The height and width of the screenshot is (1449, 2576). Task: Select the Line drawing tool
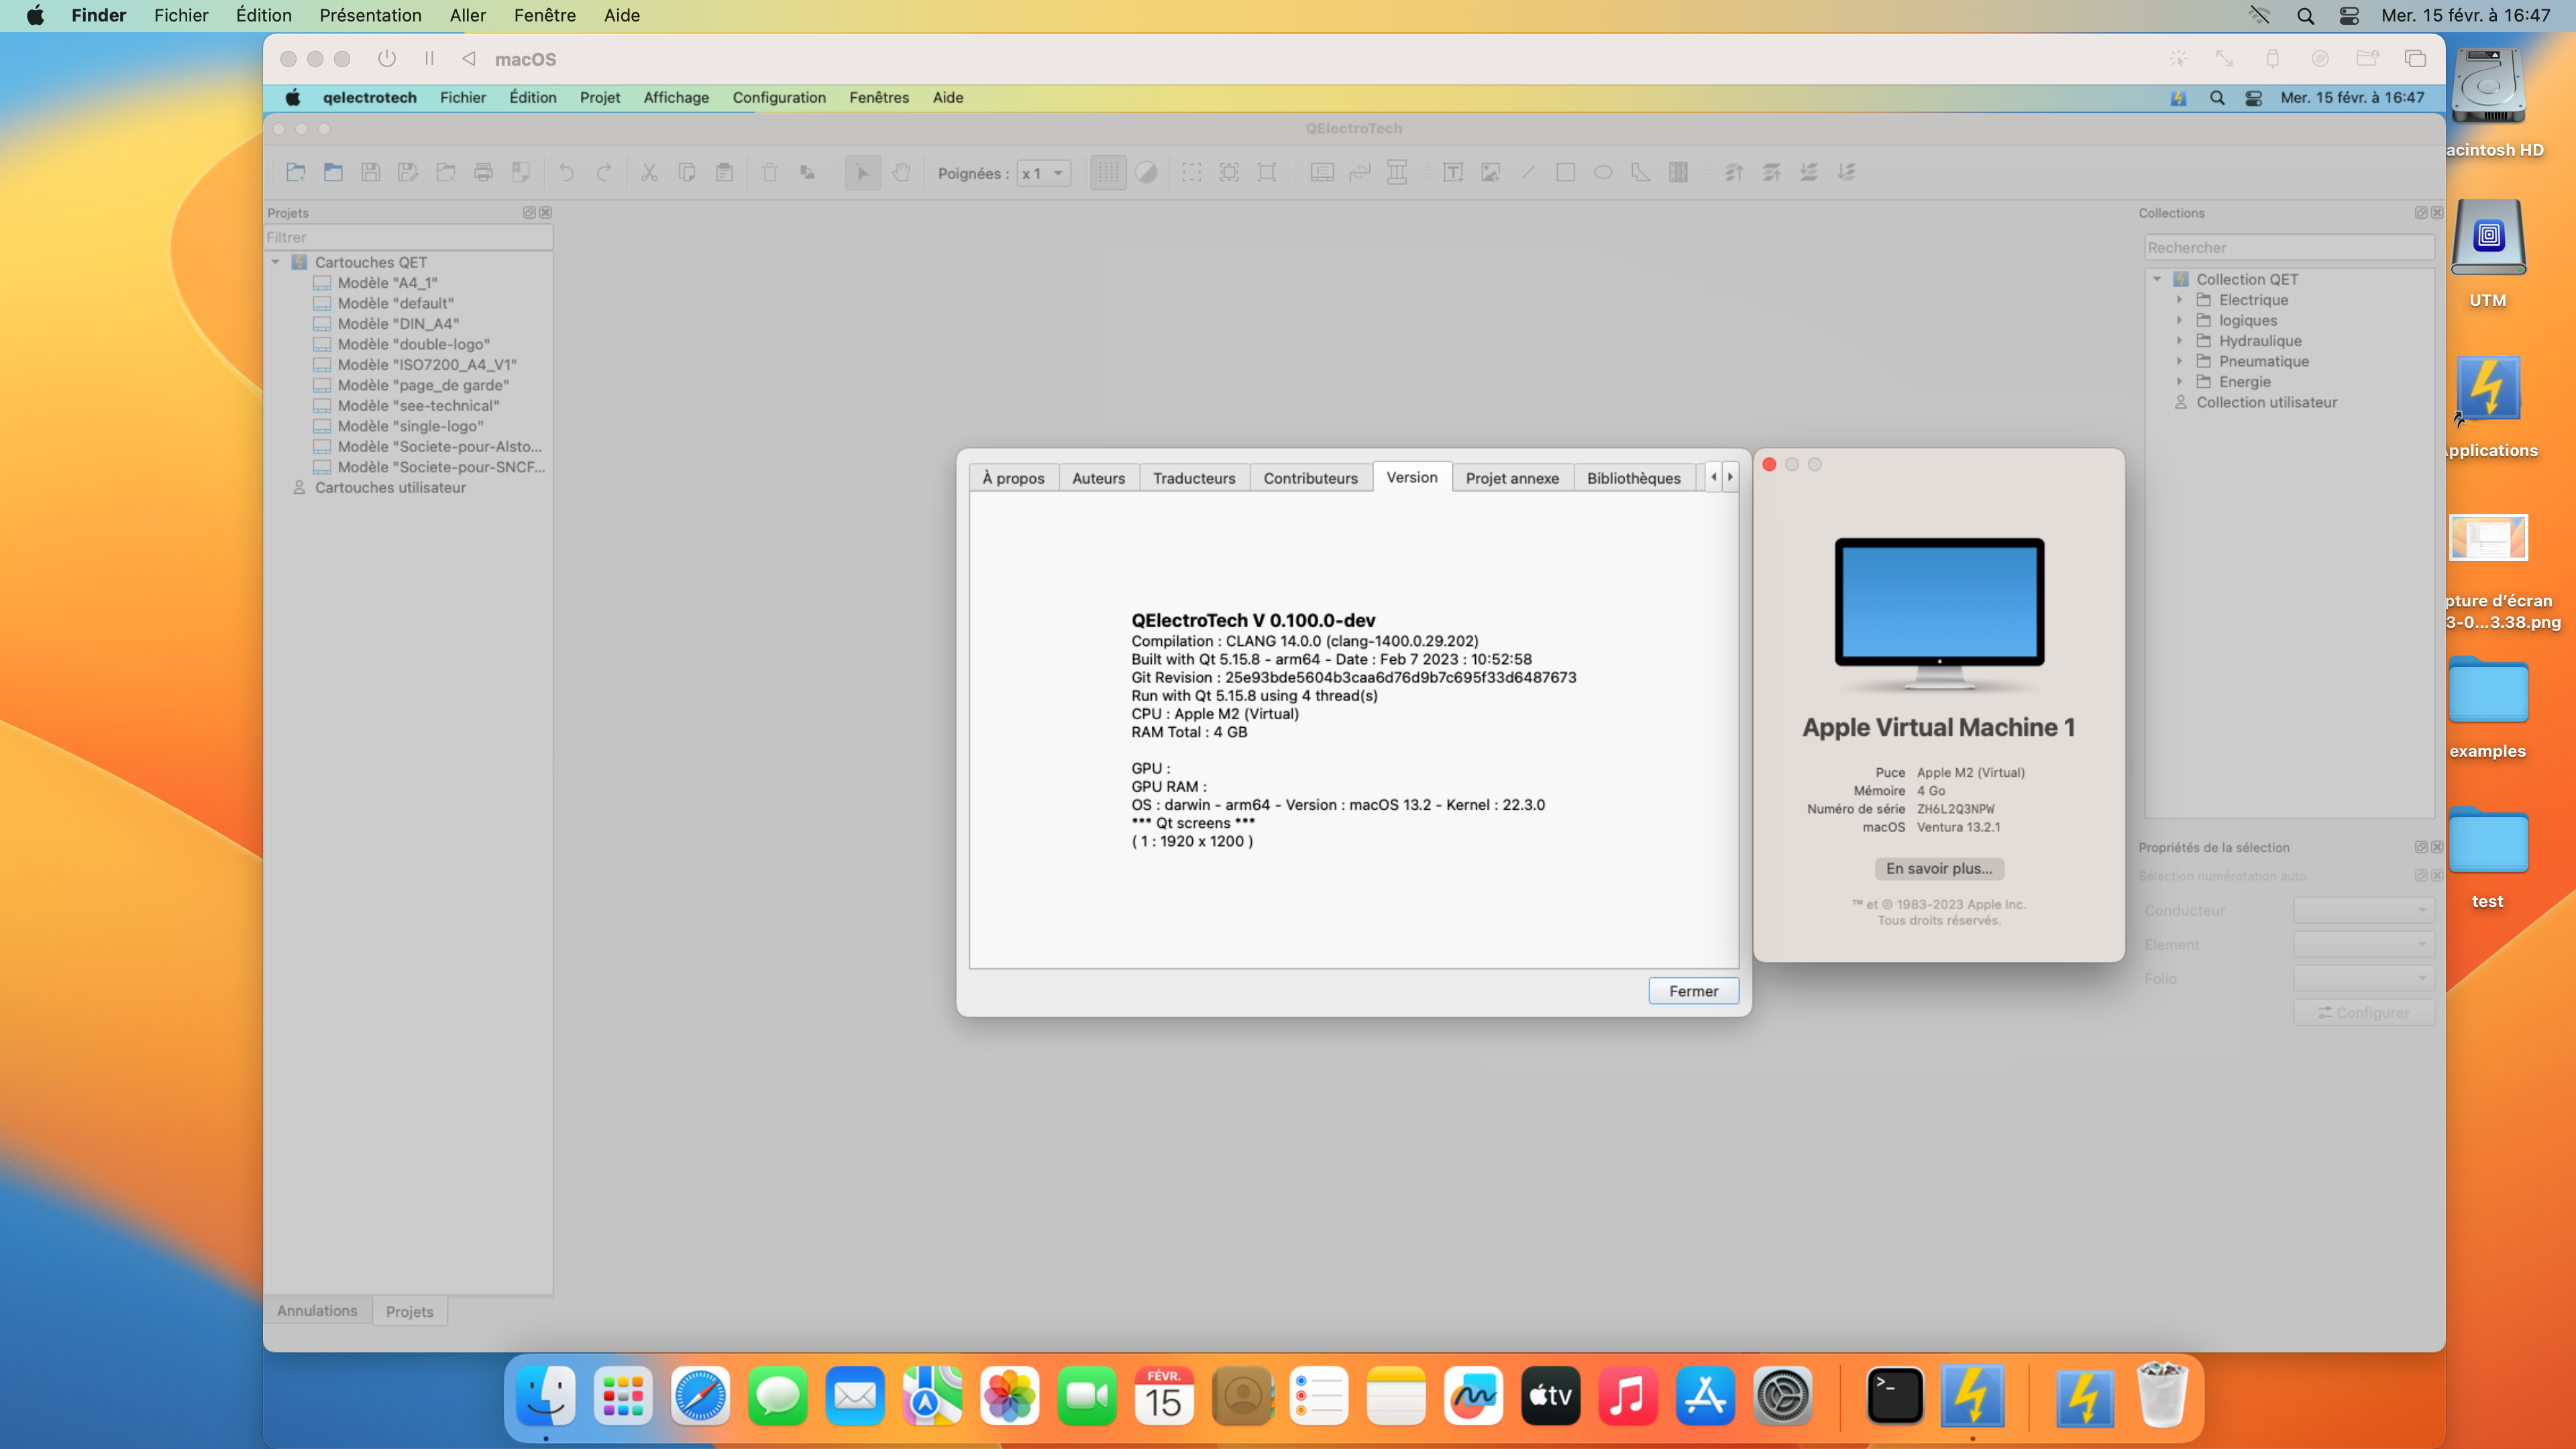[1528, 172]
